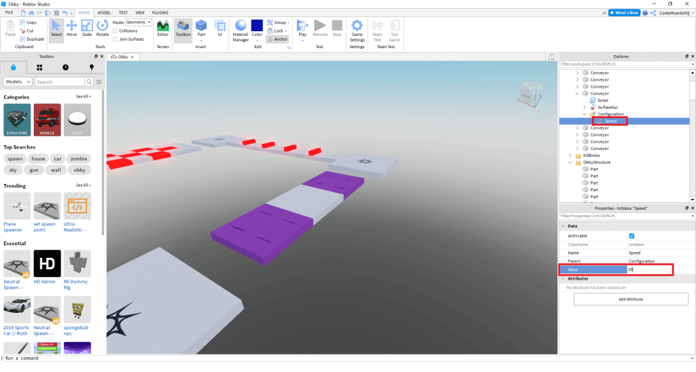Open the UI insert tool
The image size is (696, 372).
[x=220, y=29]
